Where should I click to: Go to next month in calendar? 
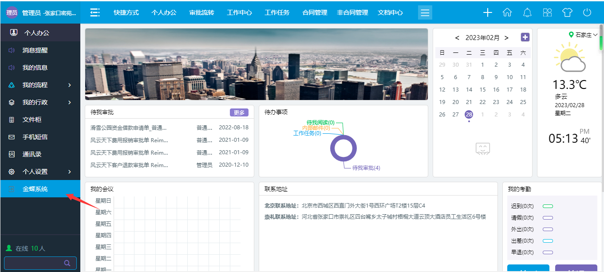point(507,38)
